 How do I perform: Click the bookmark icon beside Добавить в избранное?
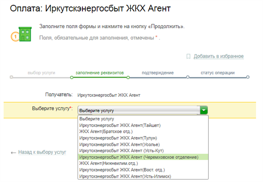point(188,56)
